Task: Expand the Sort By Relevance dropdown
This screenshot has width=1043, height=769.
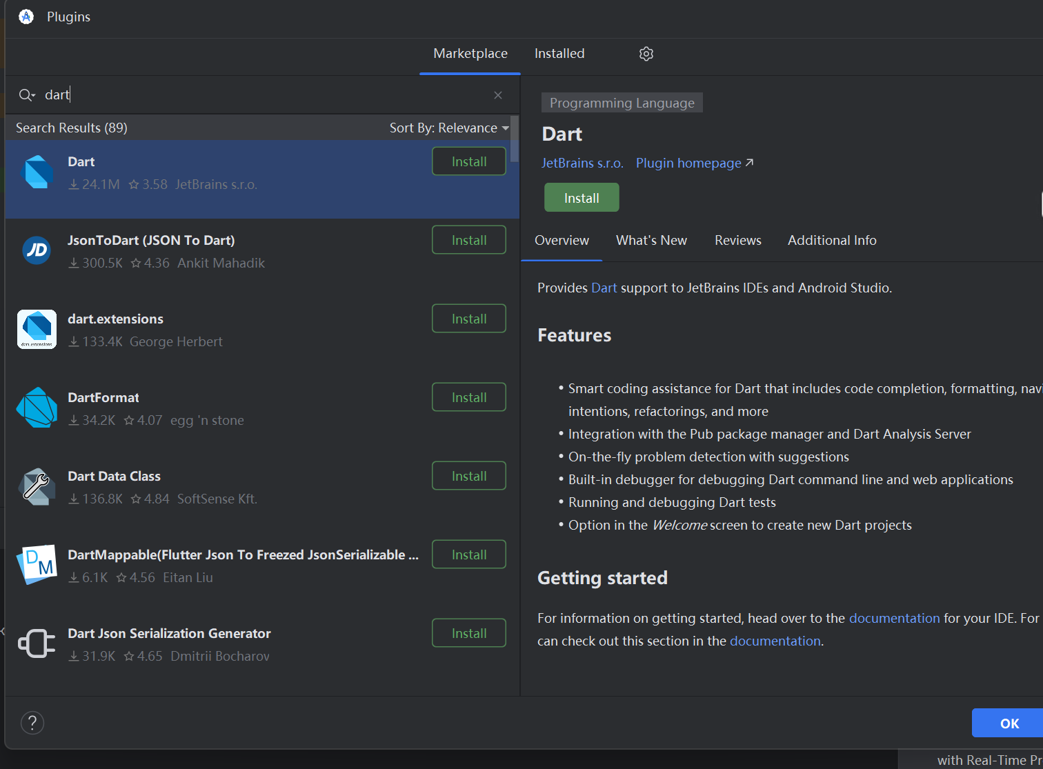Action: [x=449, y=128]
